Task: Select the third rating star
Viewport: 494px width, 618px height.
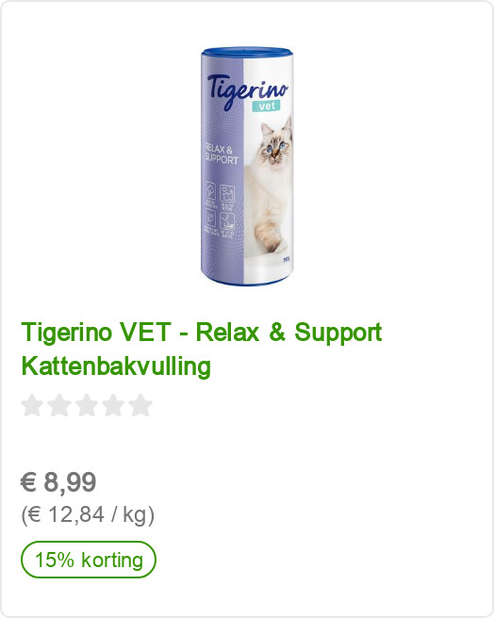Action: pos(87,405)
